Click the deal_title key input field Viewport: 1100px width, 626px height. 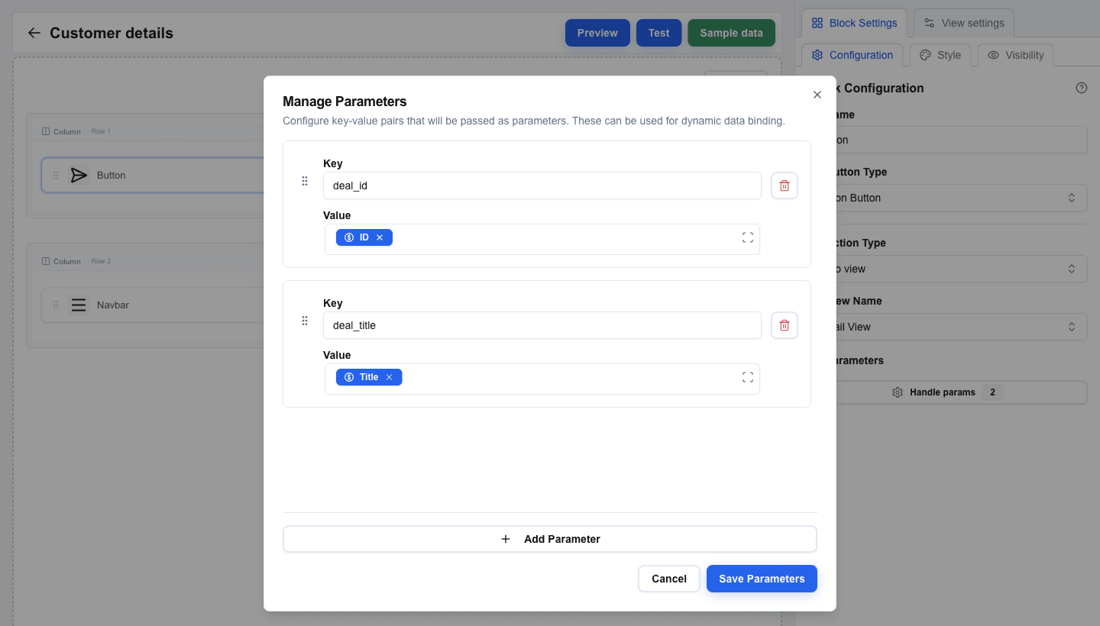click(542, 325)
